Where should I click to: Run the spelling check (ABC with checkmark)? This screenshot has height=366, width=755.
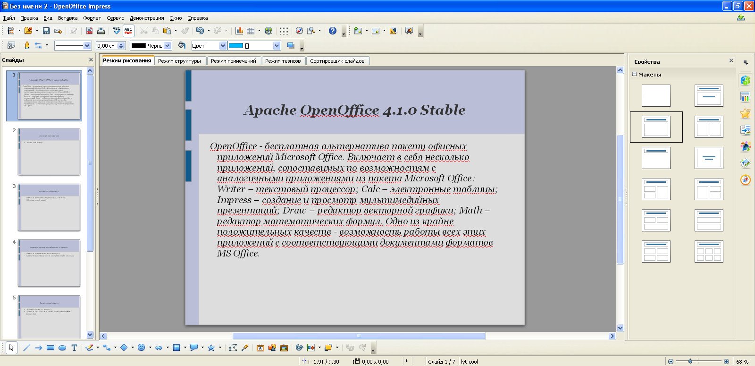(x=117, y=31)
